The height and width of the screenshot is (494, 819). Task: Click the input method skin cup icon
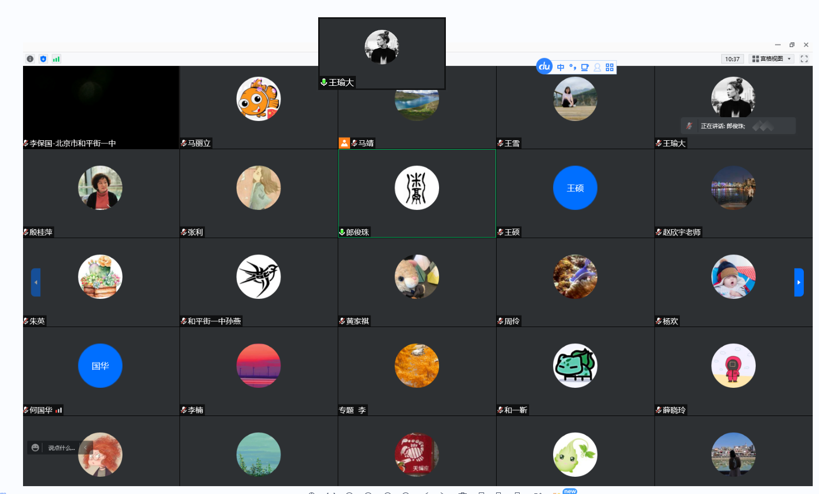585,68
